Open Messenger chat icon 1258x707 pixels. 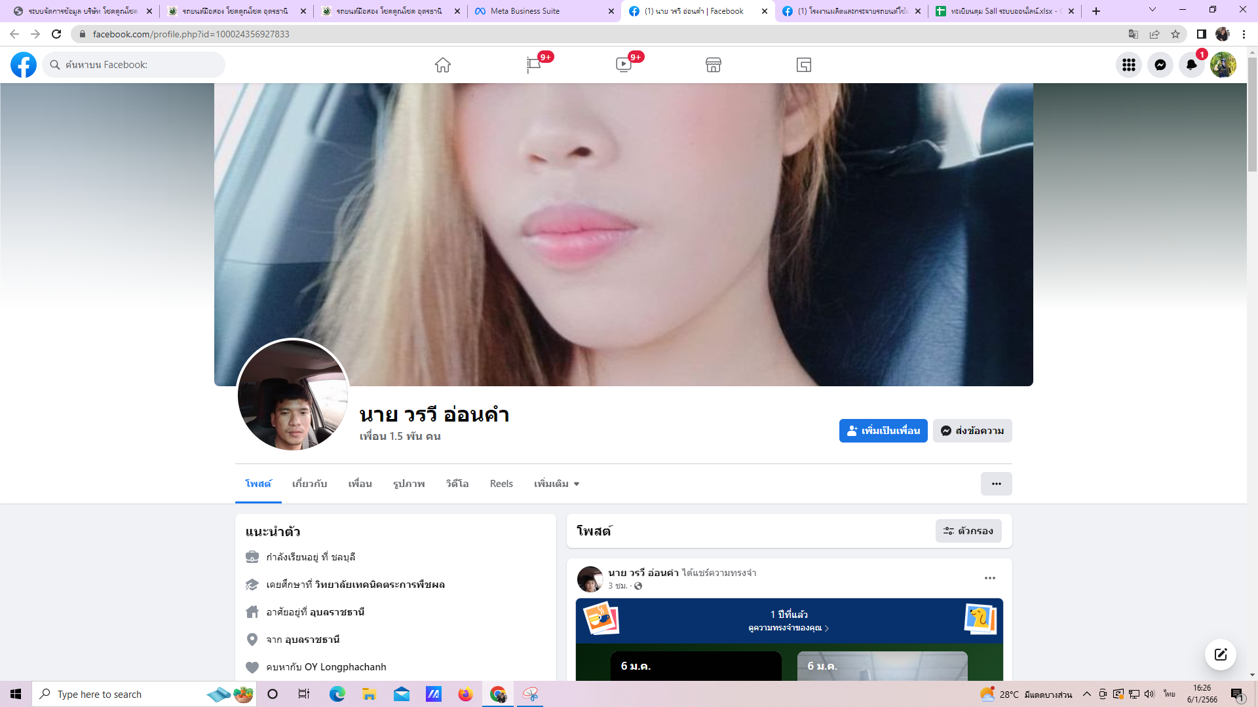click(1160, 65)
